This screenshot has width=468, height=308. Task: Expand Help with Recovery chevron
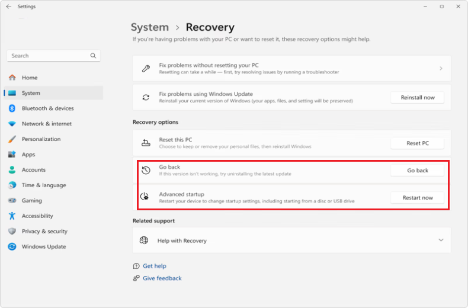tap(441, 240)
